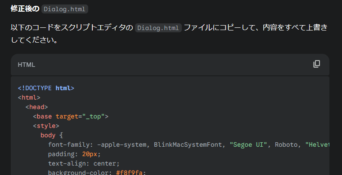Click the HTML language label
The height and width of the screenshot is (175, 342).
[27, 65]
